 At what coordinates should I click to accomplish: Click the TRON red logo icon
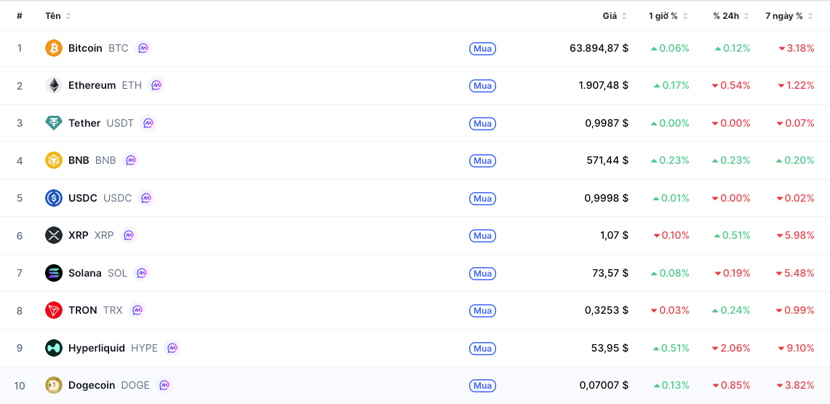point(53,310)
